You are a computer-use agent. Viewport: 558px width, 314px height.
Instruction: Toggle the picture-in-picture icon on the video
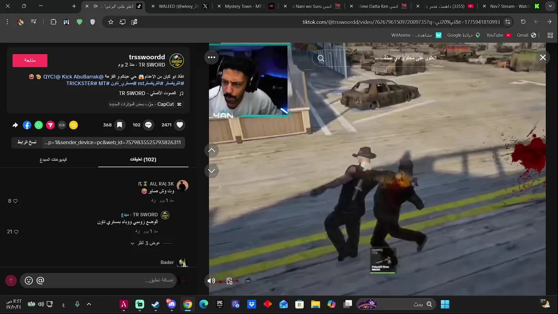coord(230,281)
